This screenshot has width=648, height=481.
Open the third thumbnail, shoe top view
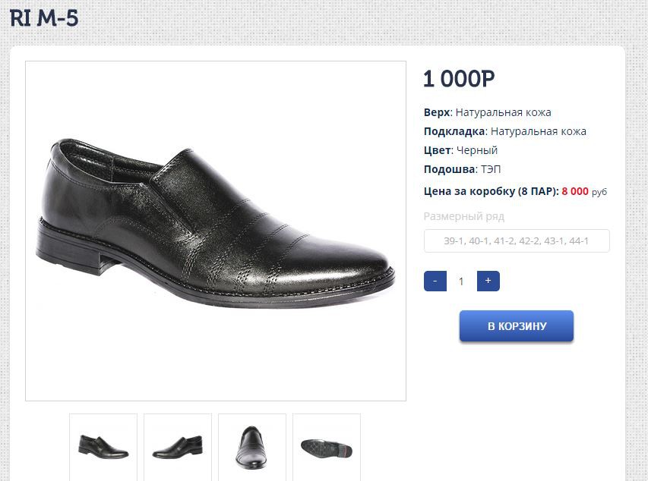[x=252, y=447]
